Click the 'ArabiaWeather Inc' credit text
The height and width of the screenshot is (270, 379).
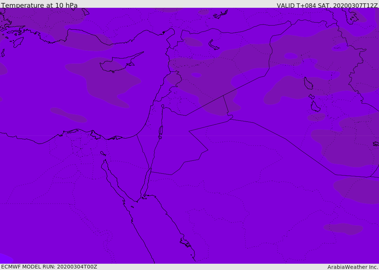(x=352, y=267)
